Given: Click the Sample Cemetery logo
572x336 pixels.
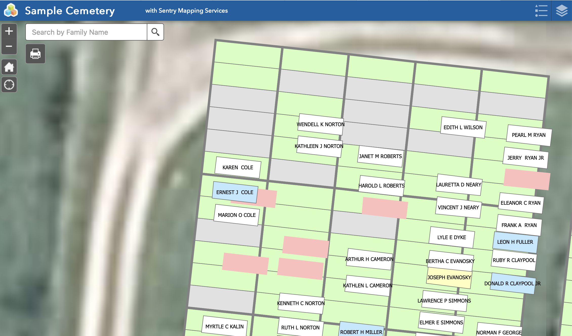Looking at the screenshot, I should pos(11,10).
